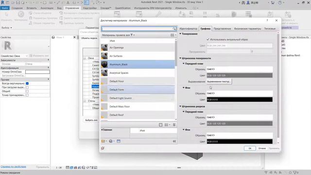Collapse the 'Штриховка разреза' section
Viewport: 311px width, 175px height.
pyautogui.click(x=180, y=106)
